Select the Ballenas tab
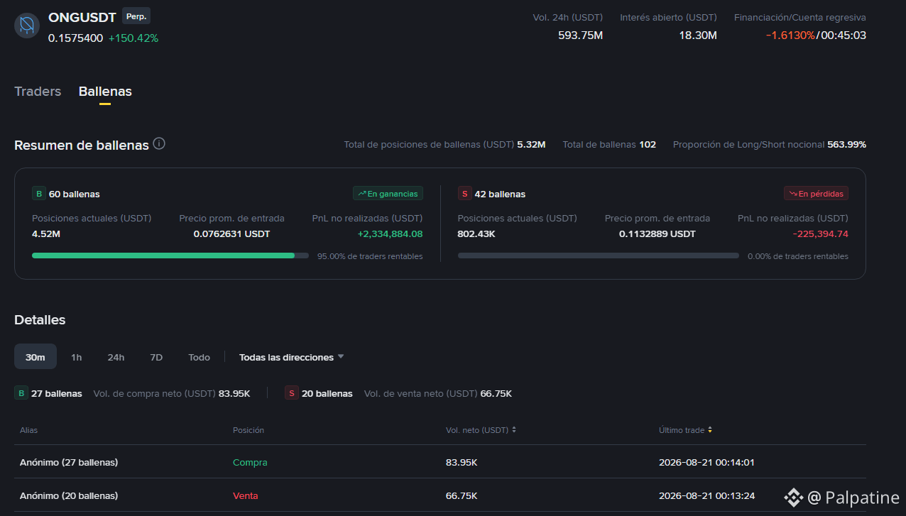Viewport: 906px width, 516px height. coord(105,92)
